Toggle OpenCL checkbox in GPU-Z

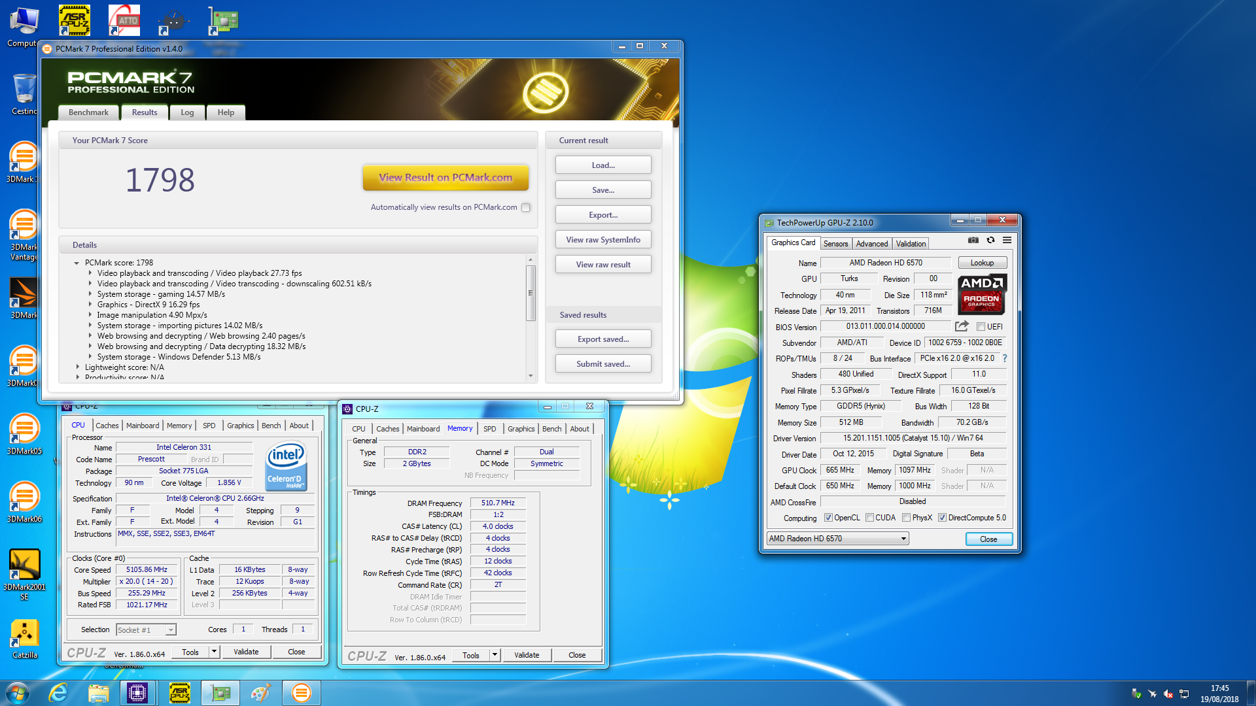point(828,518)
